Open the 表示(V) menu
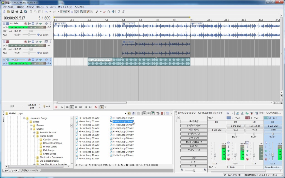Viewport: 285px width, 178px height. 30,7
